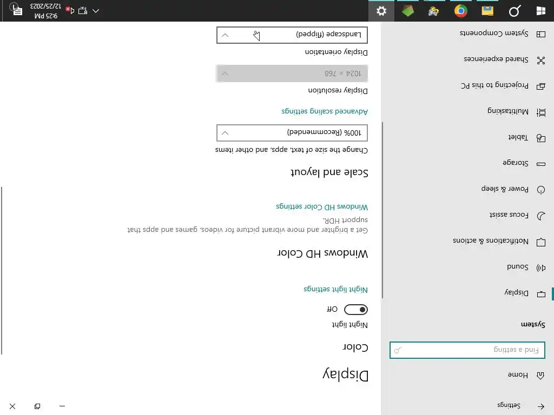
Task: Click the taskbar search icon
Action: tap(515, 11)
